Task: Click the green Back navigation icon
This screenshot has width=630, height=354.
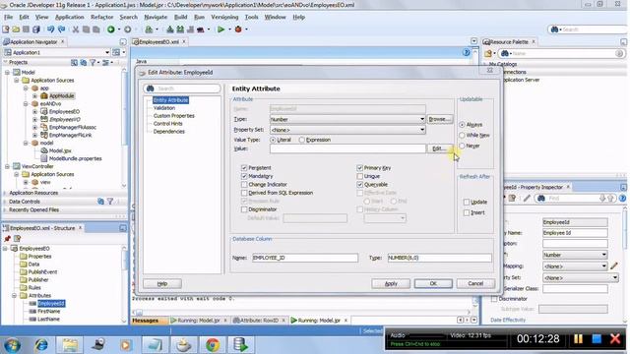Action: [x=111, y=29]
